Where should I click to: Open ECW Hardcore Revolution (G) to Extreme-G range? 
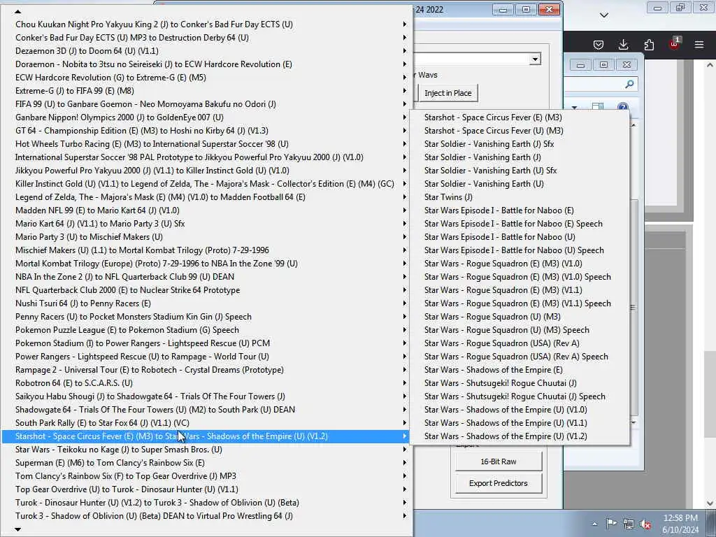pyautogui.click(x=207, y=78)
